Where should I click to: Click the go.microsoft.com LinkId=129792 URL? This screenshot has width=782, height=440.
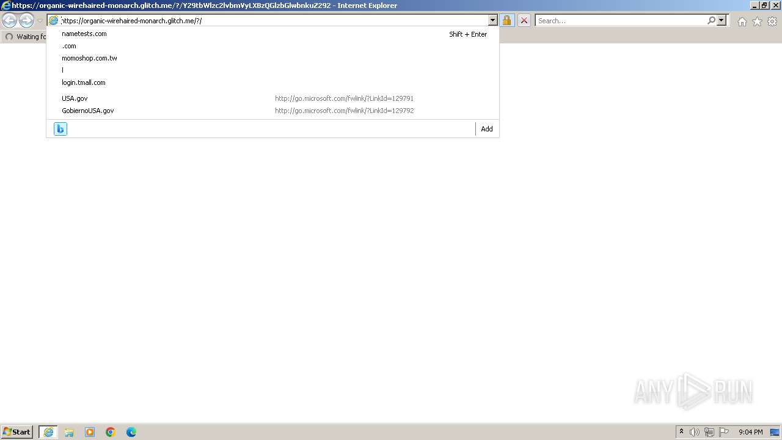344,111
